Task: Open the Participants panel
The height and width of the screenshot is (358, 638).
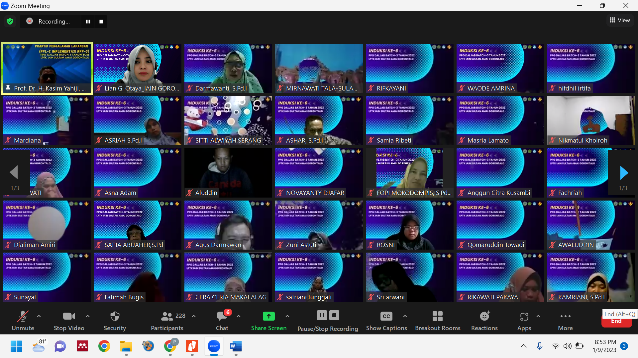Action: tap(167, 317)
